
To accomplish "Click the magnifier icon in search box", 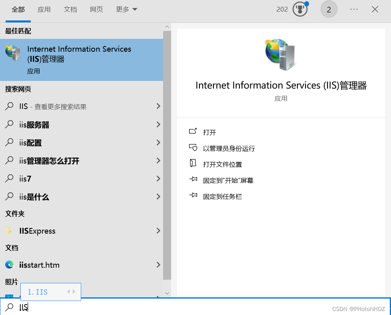I will click(x=9, y=307).
